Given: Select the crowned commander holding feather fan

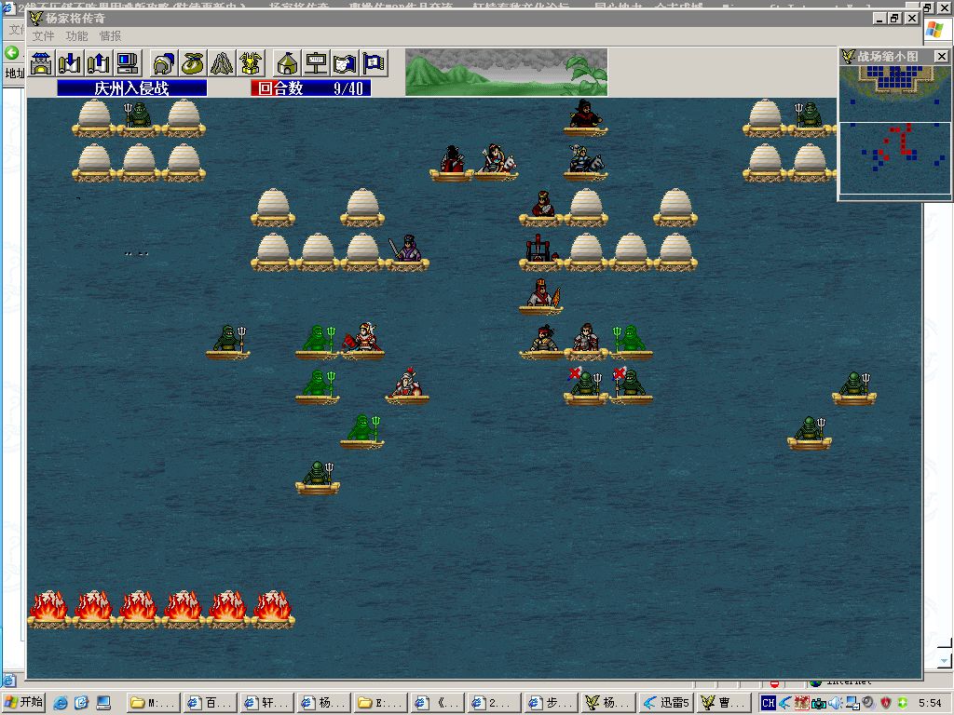Looking at the screenshot, I should (541, 295).
